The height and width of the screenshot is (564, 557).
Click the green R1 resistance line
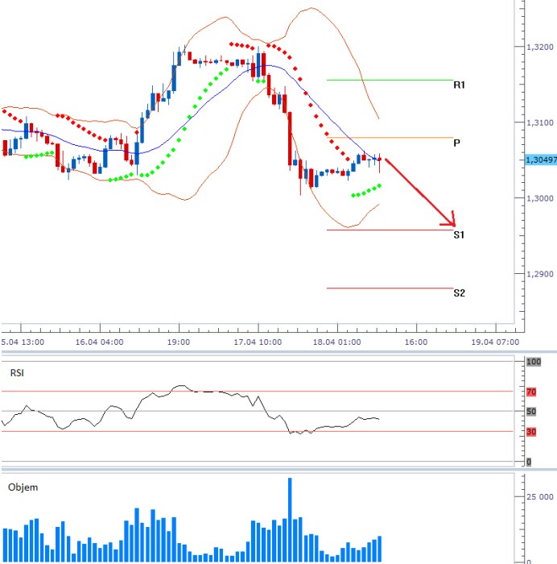click(390, 80)
